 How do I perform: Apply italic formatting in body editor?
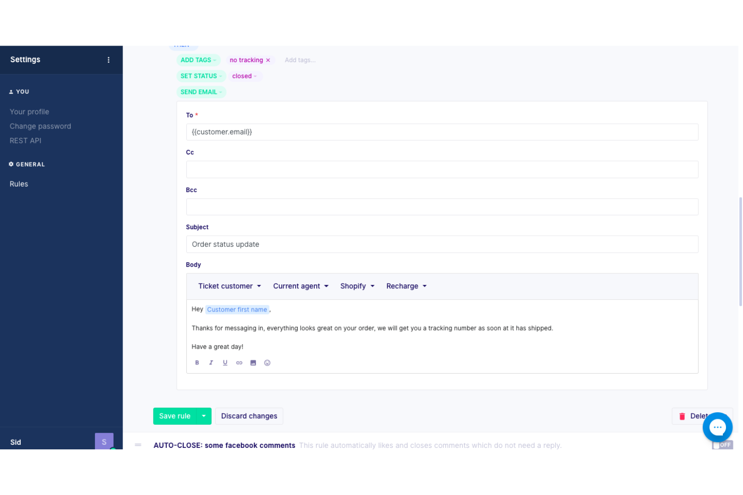(x=211, y=363)
